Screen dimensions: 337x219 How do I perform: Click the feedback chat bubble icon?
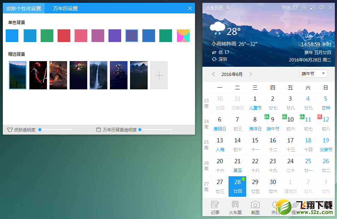coord(321,8)
